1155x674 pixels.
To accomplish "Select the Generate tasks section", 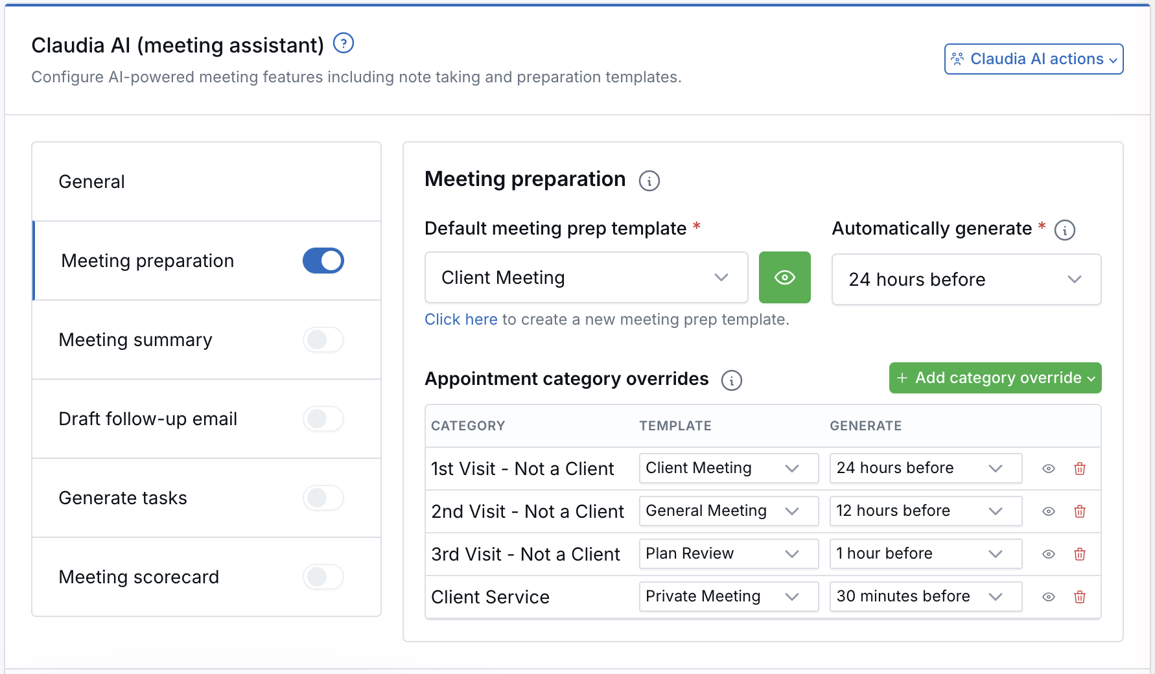I will [206, 498].
